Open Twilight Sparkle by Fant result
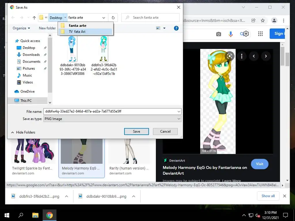The width and height of the screenshot is (295, 221). [x=32, y=168]
